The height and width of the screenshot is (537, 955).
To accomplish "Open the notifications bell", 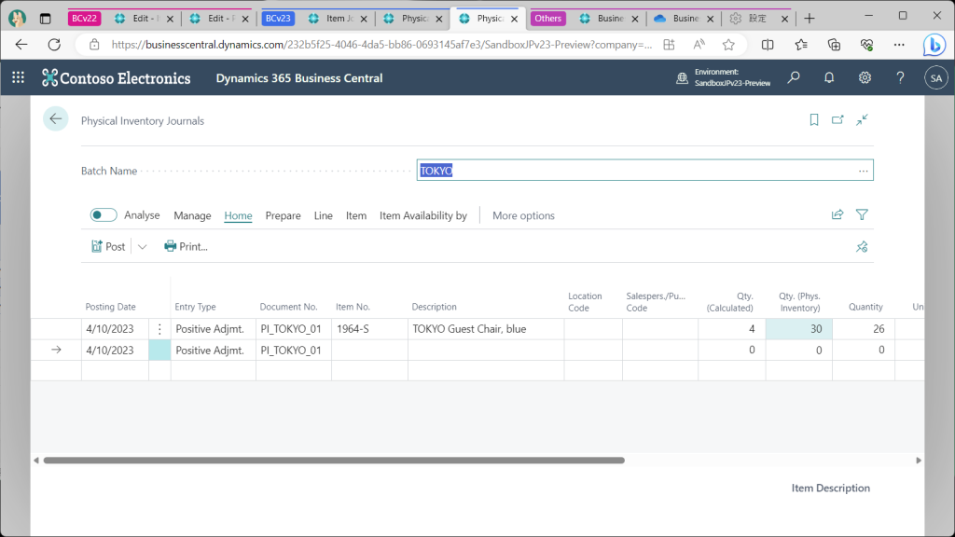I will coord(829,78).
